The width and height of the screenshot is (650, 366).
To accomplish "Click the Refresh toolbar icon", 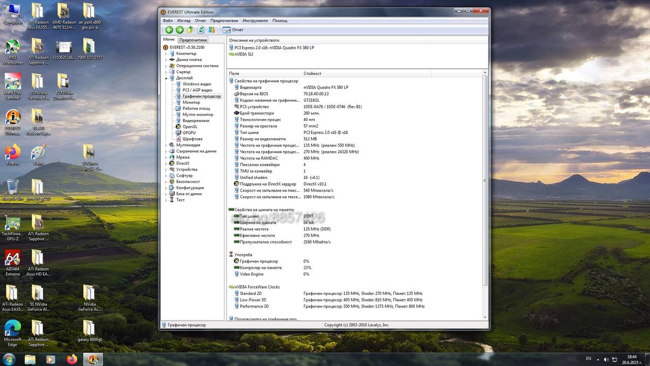I will pyautogui.click(x=201, y=30).
